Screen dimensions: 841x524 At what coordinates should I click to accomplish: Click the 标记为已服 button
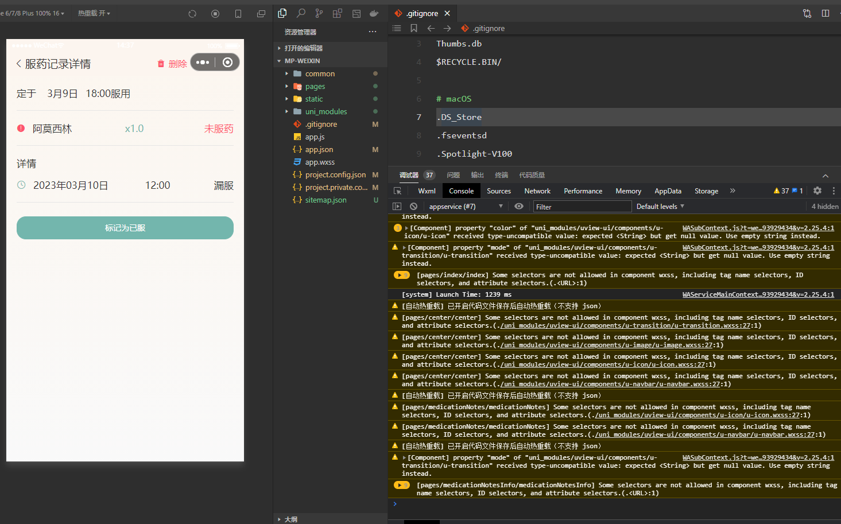point(125,228)
